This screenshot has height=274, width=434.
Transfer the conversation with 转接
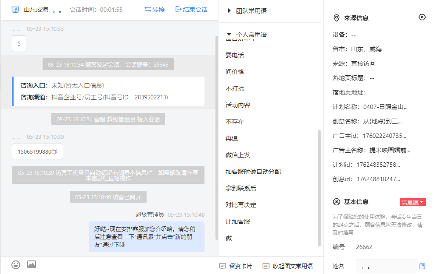154,10
